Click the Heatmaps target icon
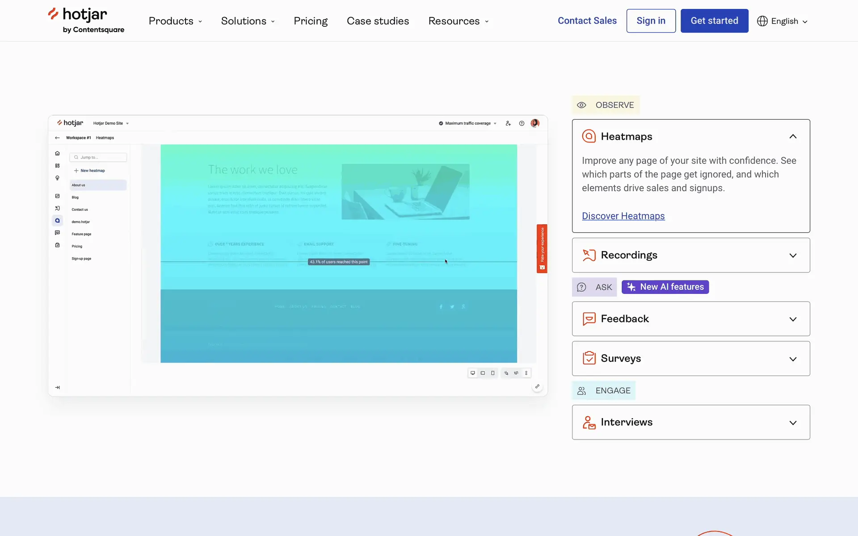Screen dimensions: 858x536 point(589,136)
